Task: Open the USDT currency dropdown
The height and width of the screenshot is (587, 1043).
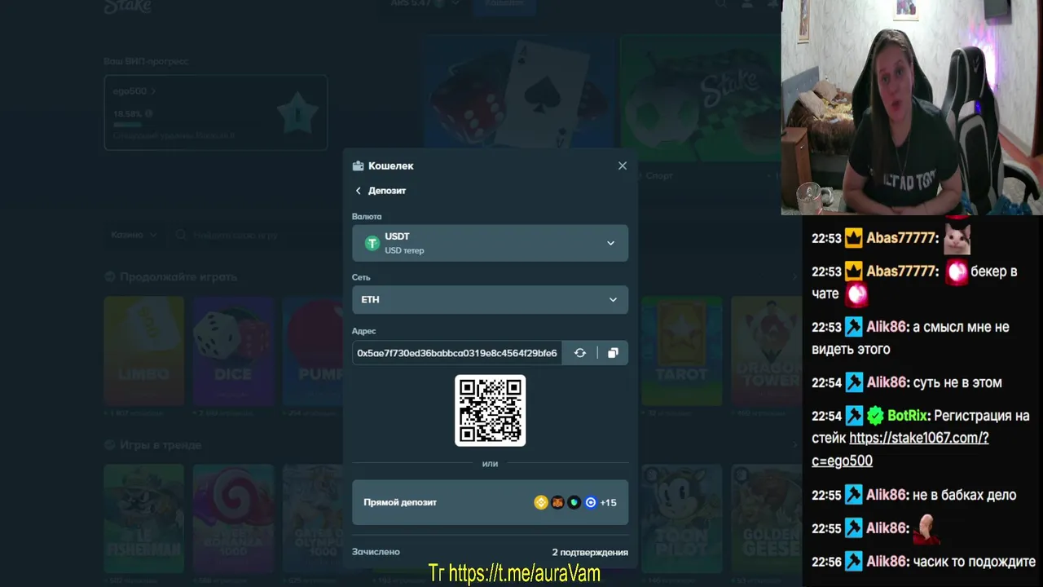Action: (x=490, y=243)
